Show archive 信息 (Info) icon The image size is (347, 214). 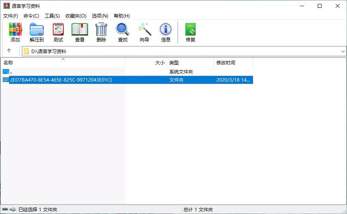click(x=166, y=32)
